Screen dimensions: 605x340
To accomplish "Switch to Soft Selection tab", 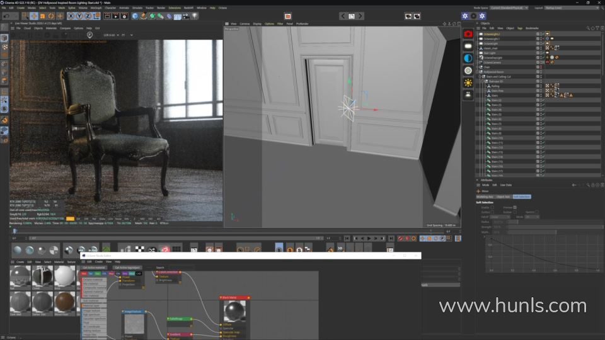I will (522, 196).
